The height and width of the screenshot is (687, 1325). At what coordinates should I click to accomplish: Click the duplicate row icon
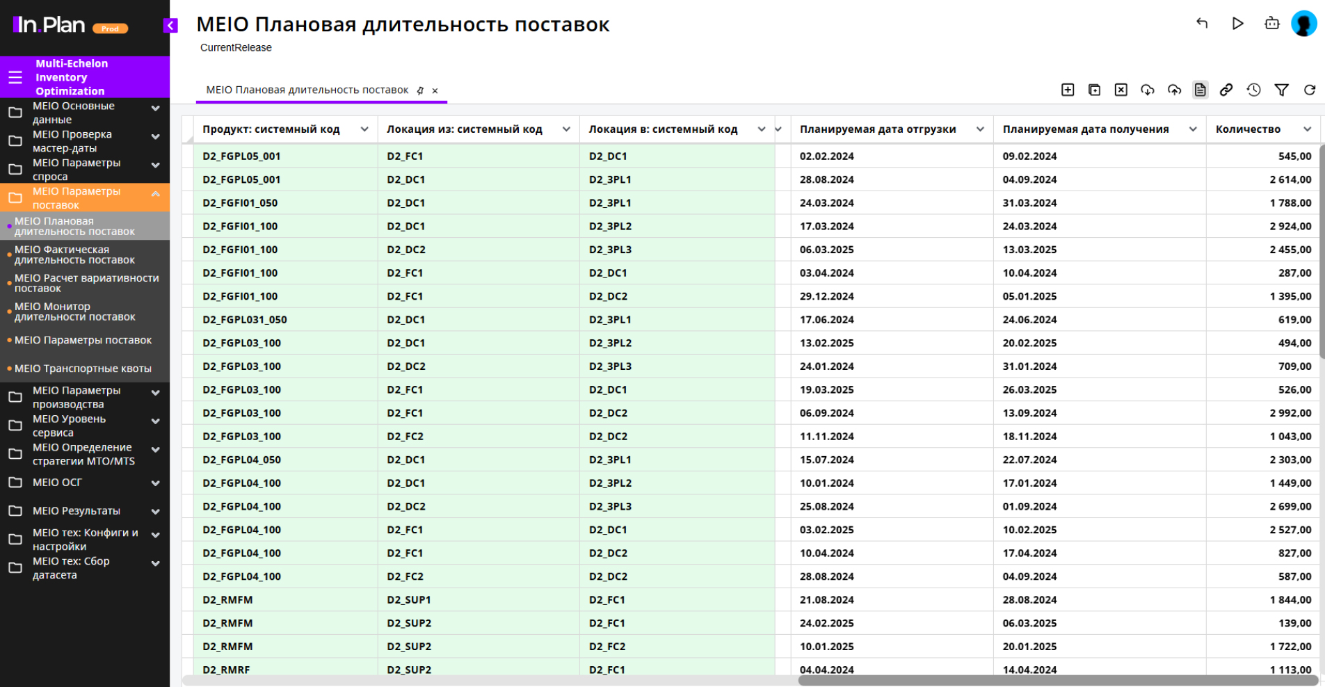1094,90
